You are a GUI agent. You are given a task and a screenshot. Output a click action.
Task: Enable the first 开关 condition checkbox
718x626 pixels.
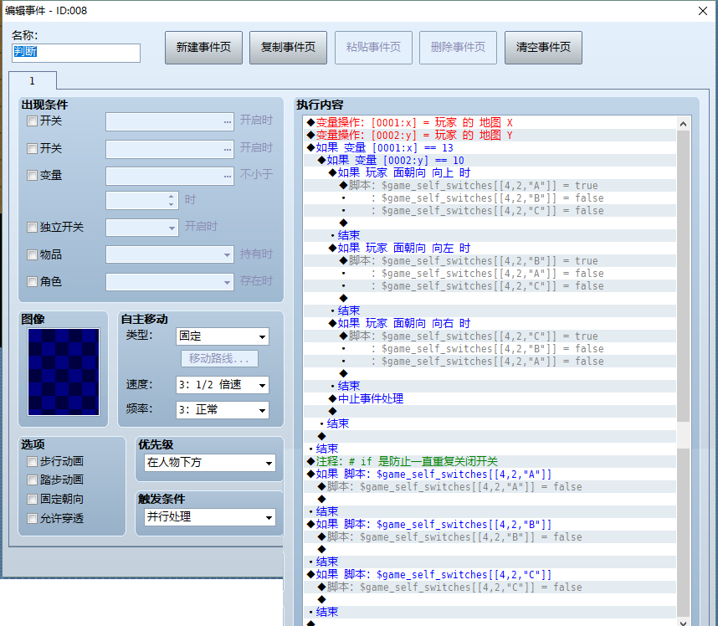click(32, 121)
